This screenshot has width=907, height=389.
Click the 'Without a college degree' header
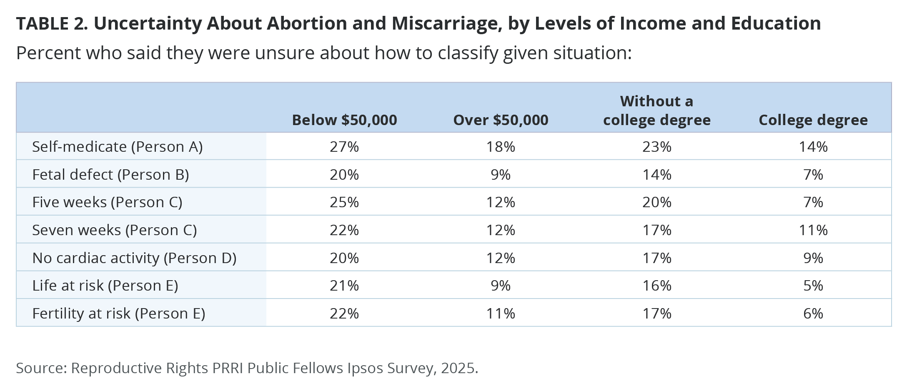coord(656,110)
